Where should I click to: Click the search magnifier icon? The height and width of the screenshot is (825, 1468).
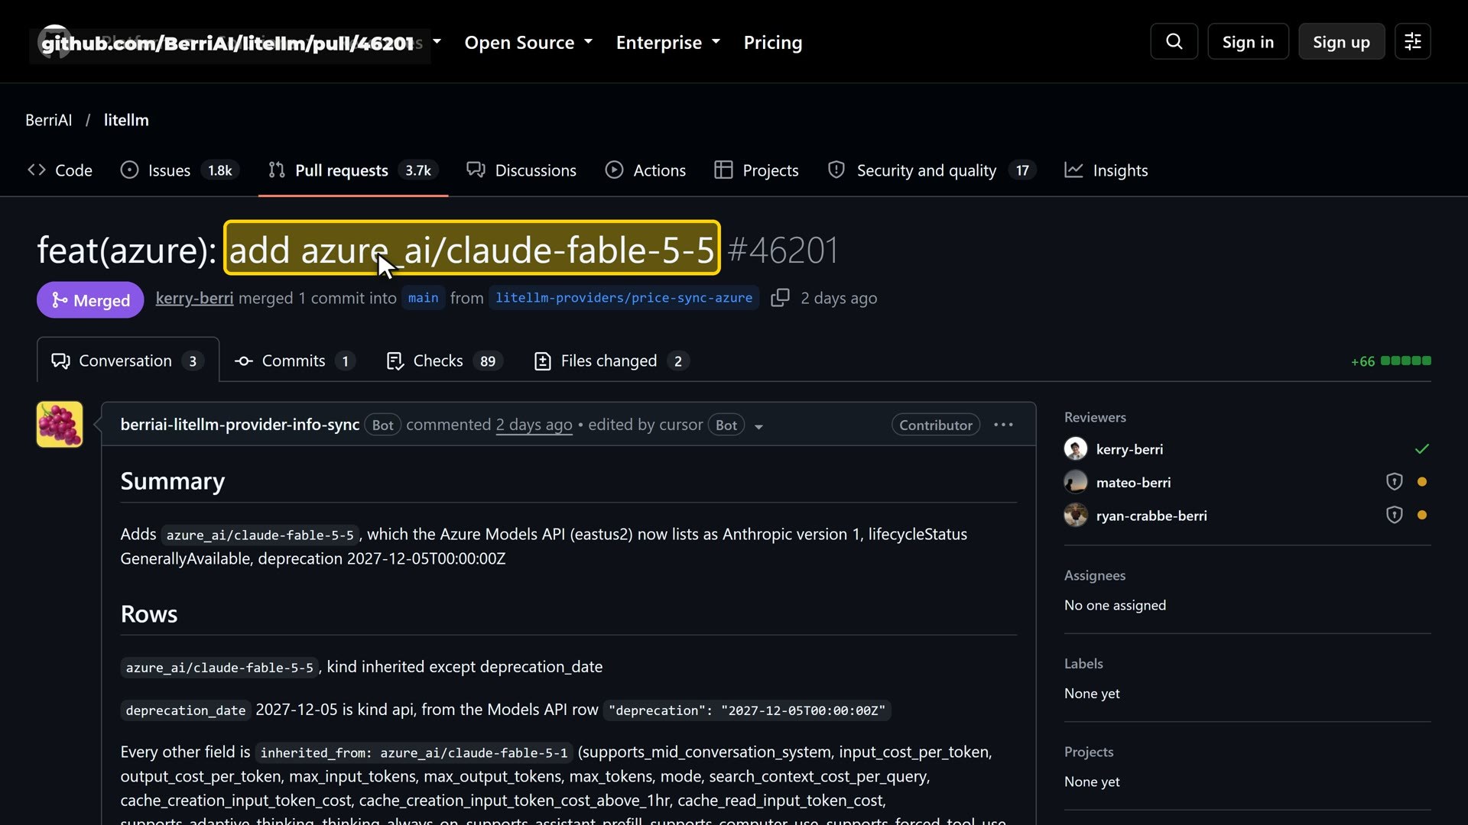pos(1174,41)
